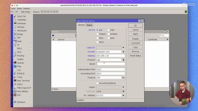This screenshot has width=198, height=111.
Task: Launch New WinBox
Action: click(x=23, y=91)
